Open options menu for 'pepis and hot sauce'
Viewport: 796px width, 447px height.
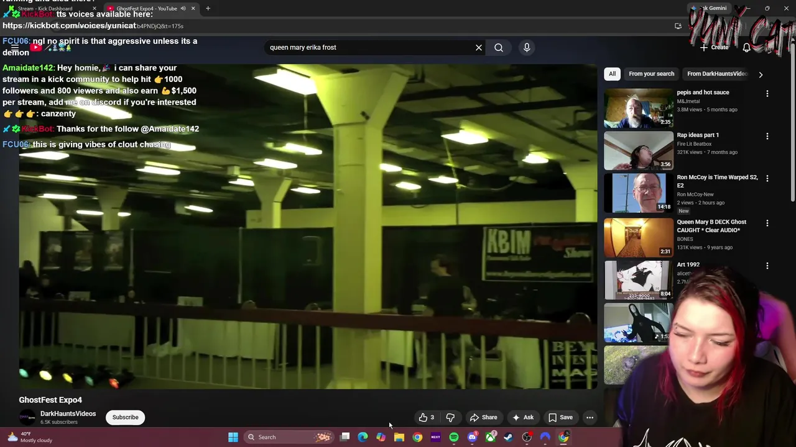(x=767, y=94)
